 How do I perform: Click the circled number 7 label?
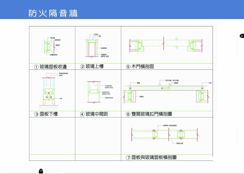pyautogui.click(x=128, y=158)
